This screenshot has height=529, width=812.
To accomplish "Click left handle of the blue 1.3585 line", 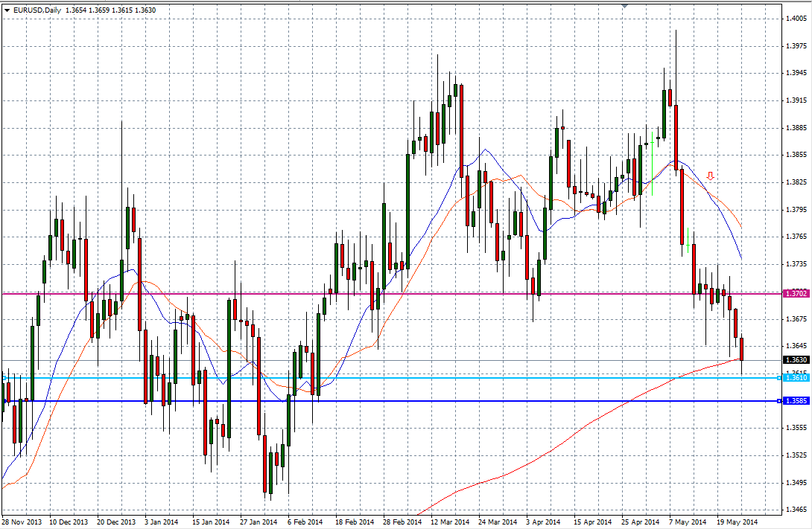I will coord(4,401).
